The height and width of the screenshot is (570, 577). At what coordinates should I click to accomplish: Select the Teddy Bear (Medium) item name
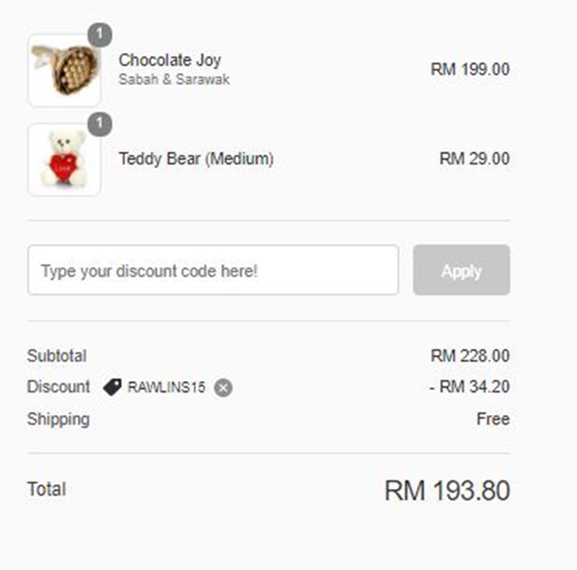click(x=196, y=159)
